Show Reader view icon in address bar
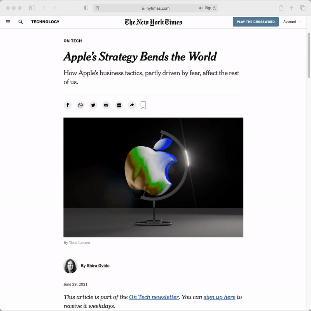Screen dimensions: 311x311 coord(97,8)
